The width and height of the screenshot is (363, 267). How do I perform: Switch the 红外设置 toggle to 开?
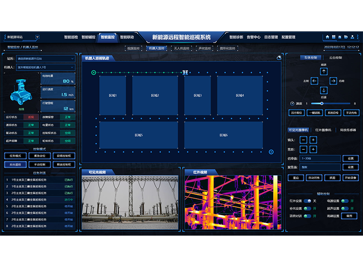click(x=306, y=200)
